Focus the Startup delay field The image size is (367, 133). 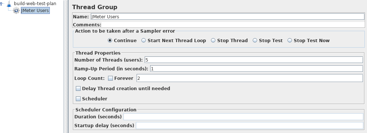point(249,126)
